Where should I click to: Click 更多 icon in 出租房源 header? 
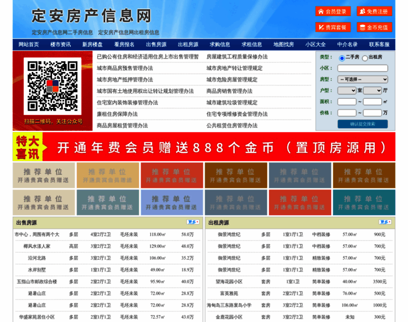click(385, 222)
